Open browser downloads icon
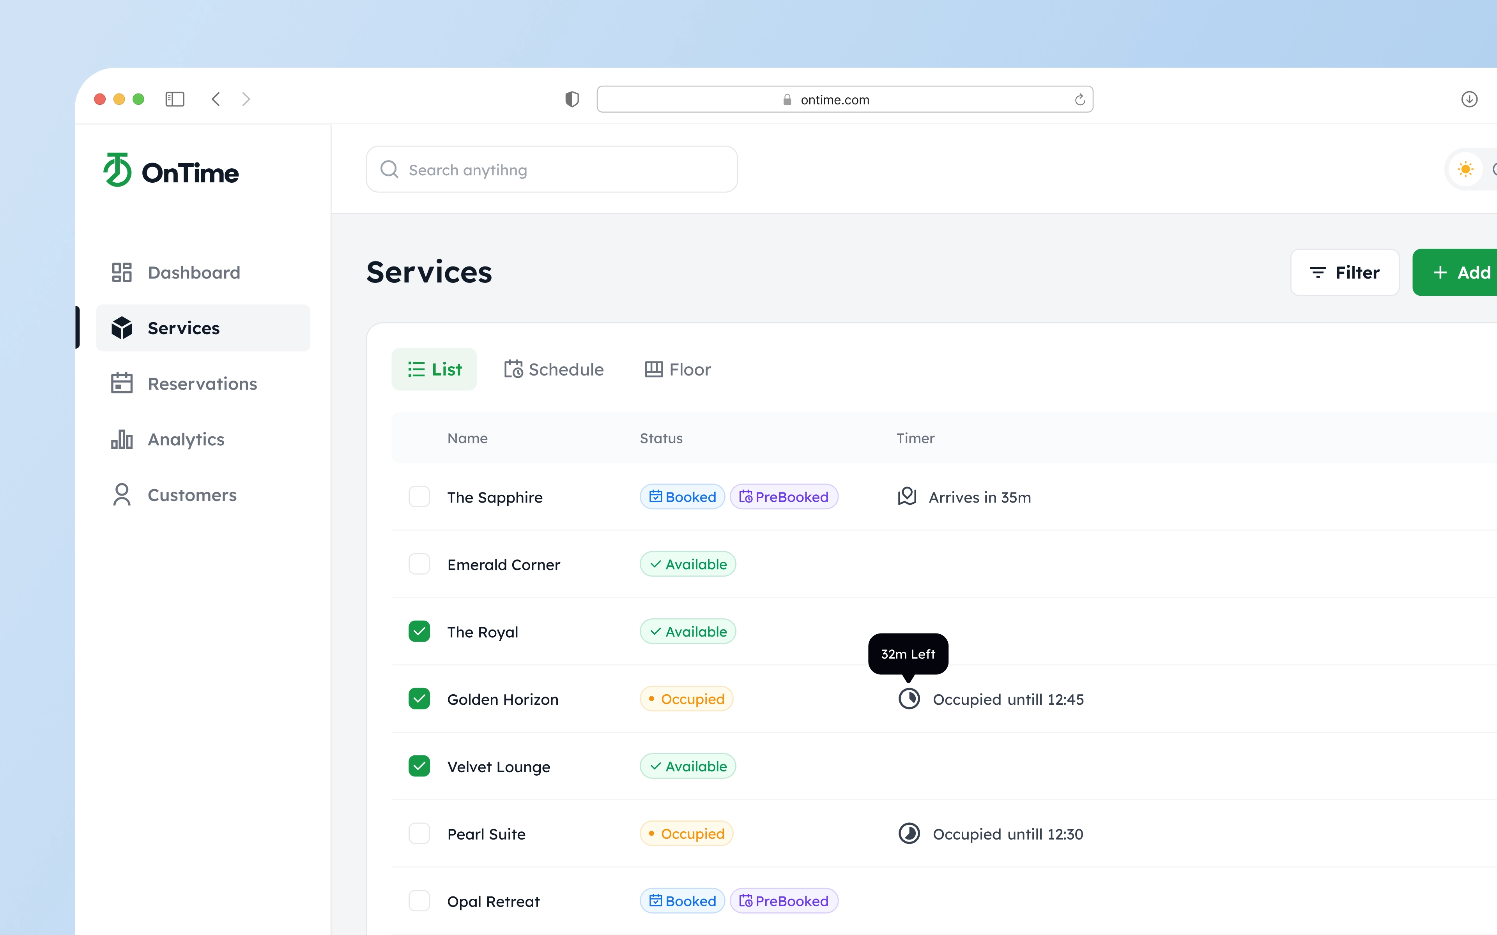The width and height of the screenshot is (1497, 935). tap(1469, 99)
